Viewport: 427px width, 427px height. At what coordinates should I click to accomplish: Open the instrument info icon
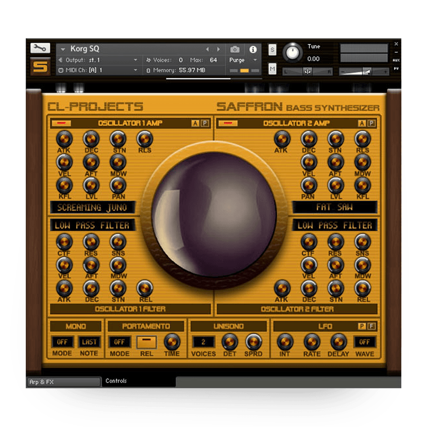(253, 49)
